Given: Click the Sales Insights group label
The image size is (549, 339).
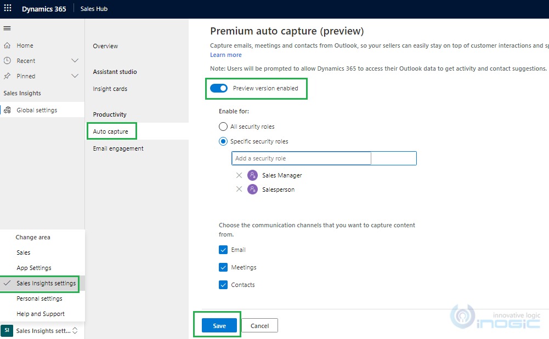Looking at the screenshot, I should pos(22,93).
